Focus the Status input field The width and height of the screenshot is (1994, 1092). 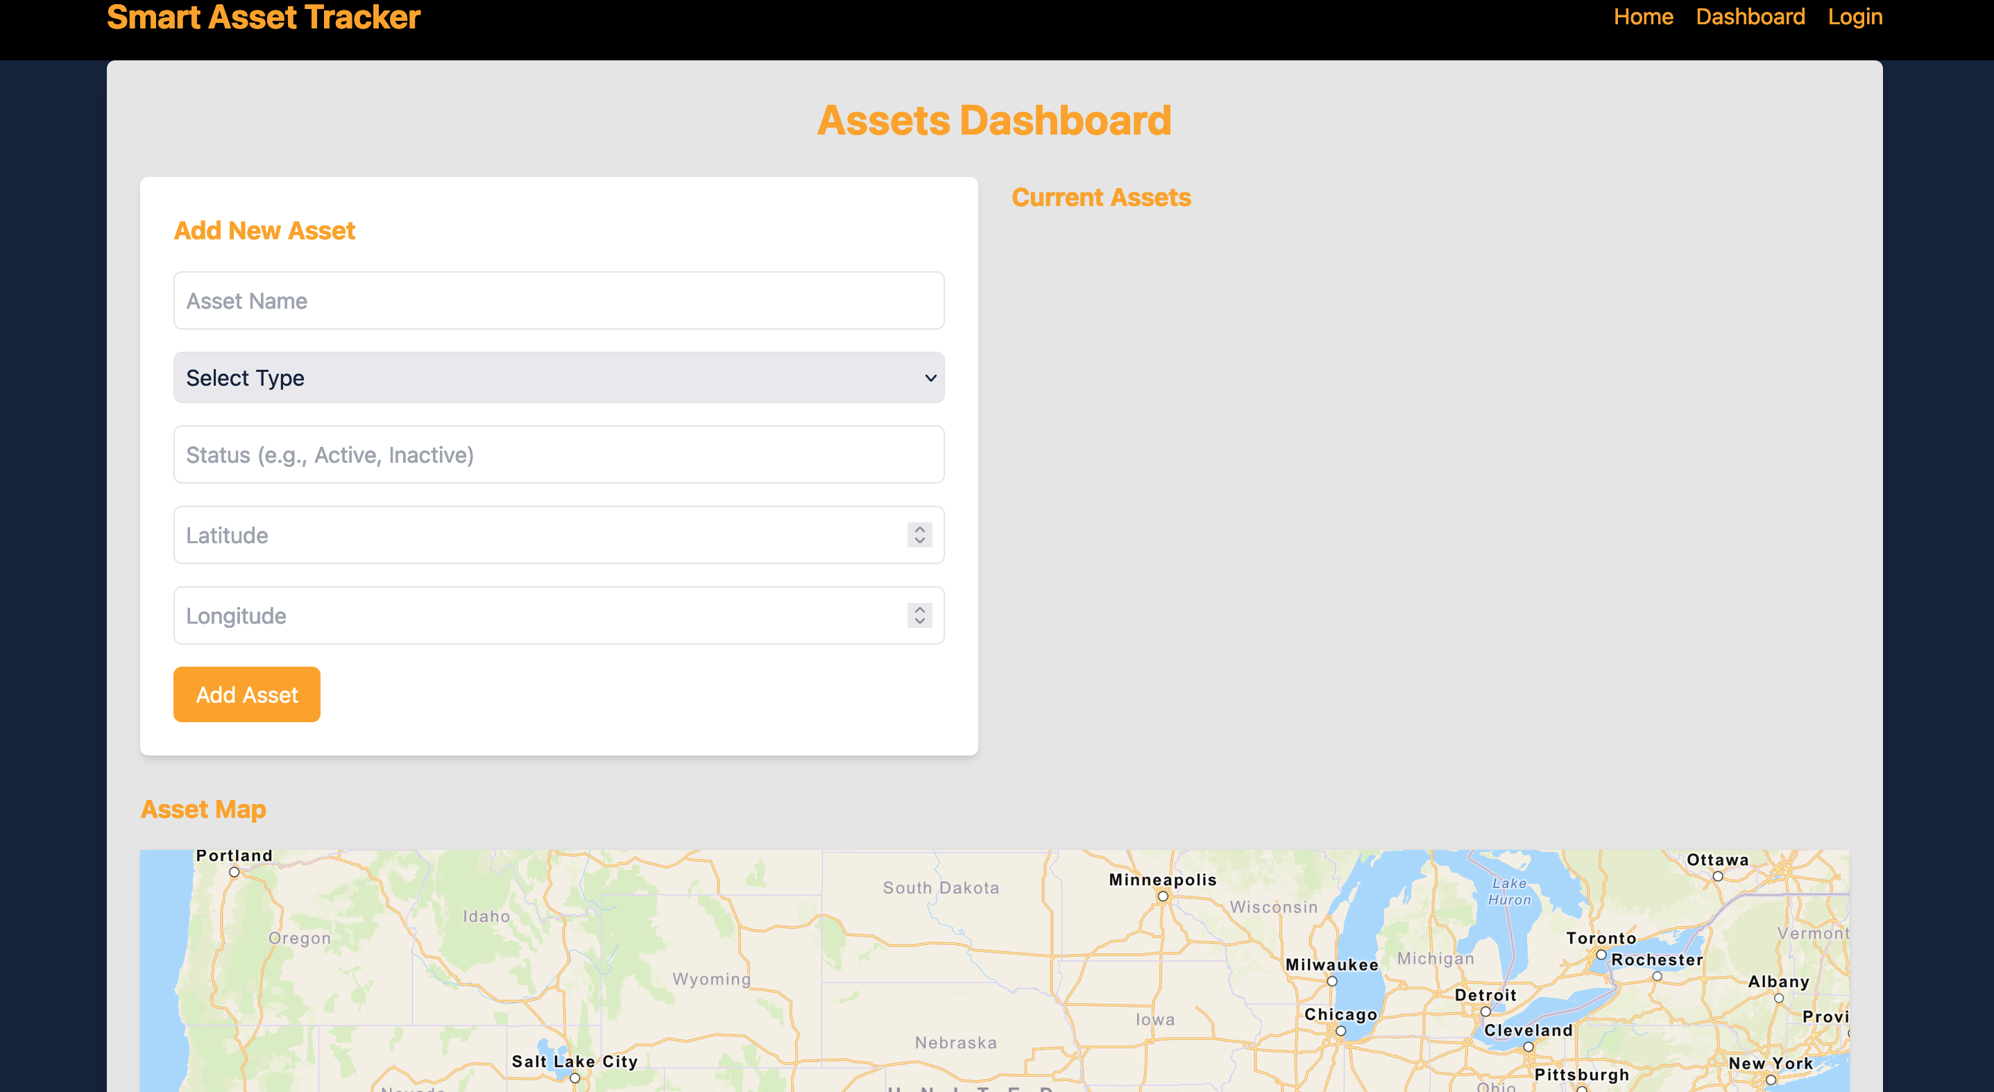tap(559, 455)
